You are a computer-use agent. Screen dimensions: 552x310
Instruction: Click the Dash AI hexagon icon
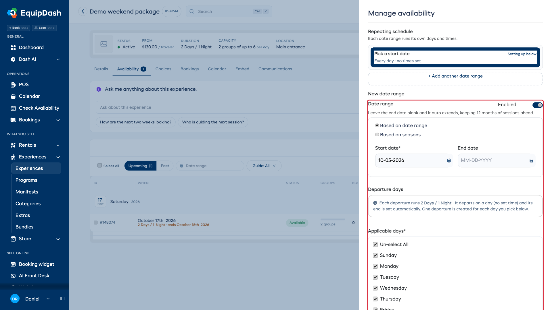pyautogui.click(x=13, y=59)
